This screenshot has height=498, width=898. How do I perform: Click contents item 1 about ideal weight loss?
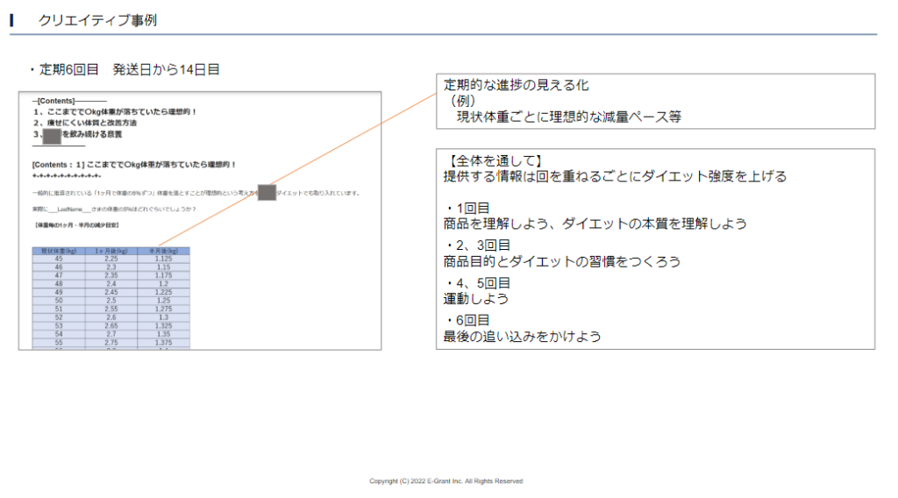click(x=114, y=112)
